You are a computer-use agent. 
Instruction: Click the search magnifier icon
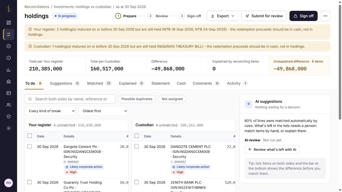point(30,99)
